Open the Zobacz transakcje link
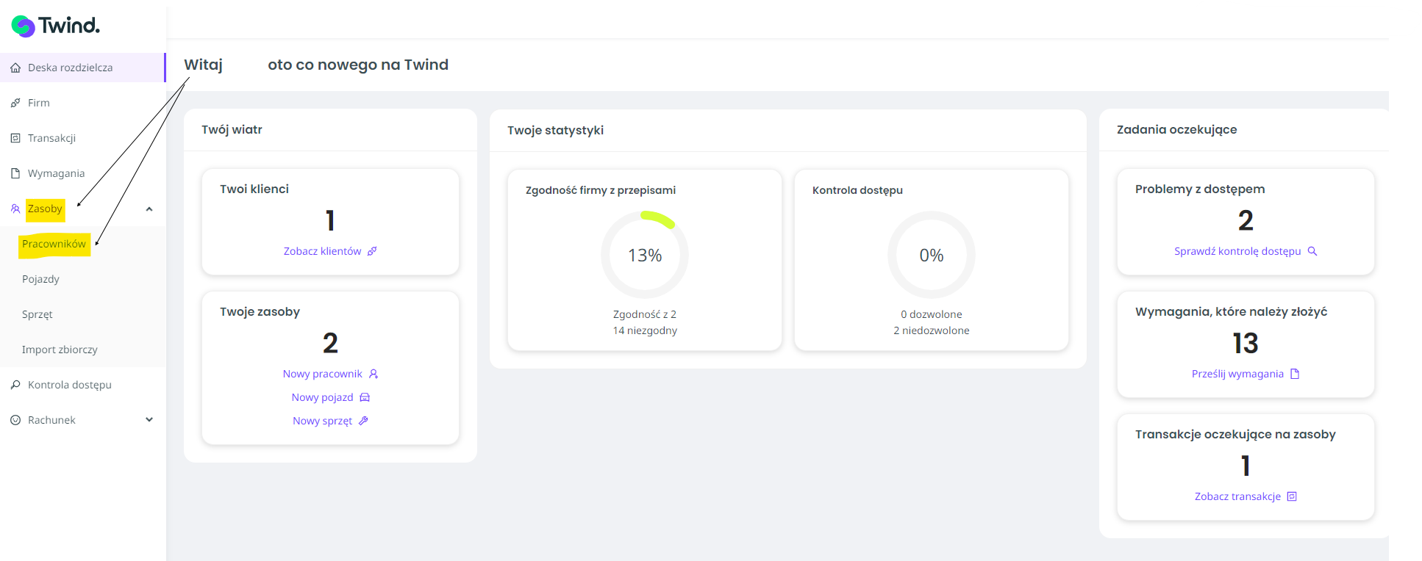This screenshot has height=561, width=1422. tap(1237, 496)
